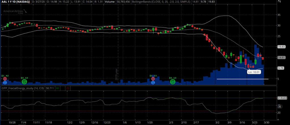The image size is (290, 125).
Task: Click the green dividend icon near 11/4
Action: (x=24, y=82)
